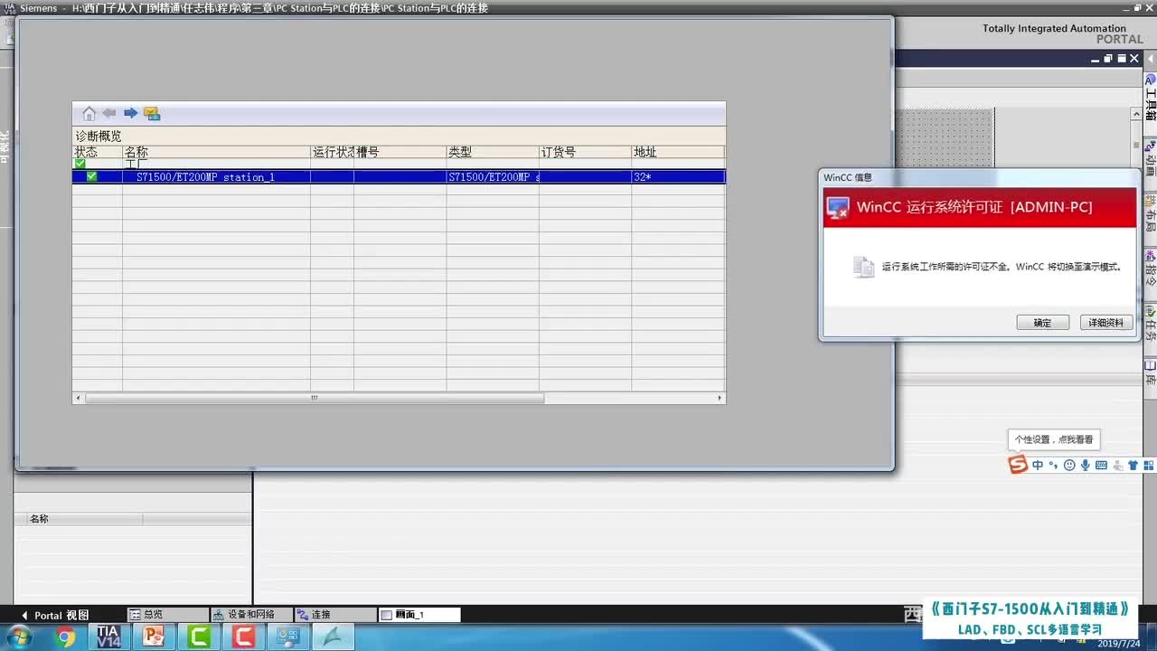1157x651 pixels.
Task: Click the 32* address cell
Action: point(678,177)
